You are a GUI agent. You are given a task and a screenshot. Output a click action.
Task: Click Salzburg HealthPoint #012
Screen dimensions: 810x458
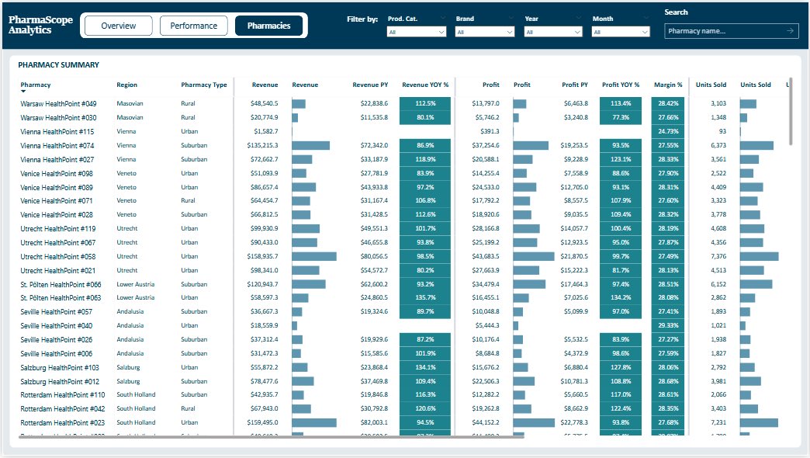coord(60,381)
